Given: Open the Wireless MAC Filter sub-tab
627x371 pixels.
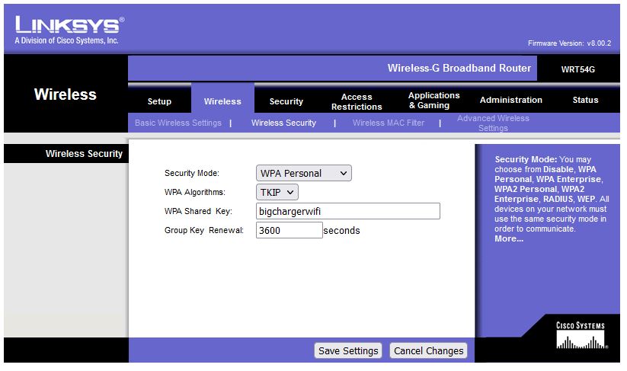Looking at the screenshot, I should point(389,123).
